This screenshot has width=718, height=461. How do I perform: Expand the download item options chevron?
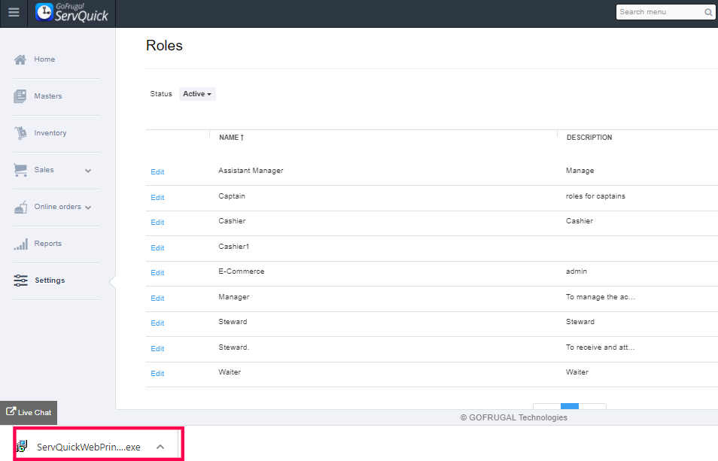pos(160,447)
